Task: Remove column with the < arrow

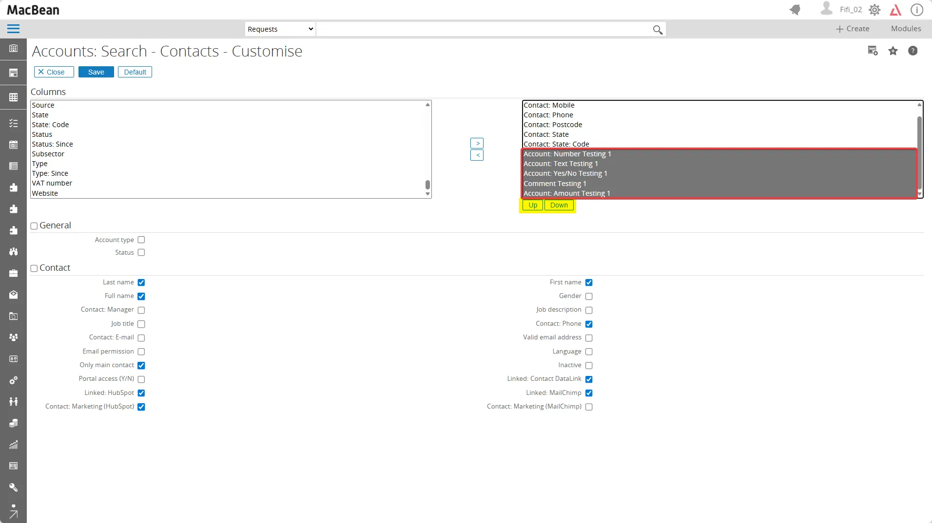Action: (x=477, y=155)
